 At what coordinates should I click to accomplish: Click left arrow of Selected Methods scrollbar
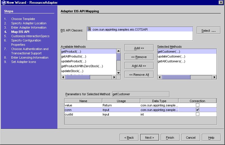click(160, 77)
